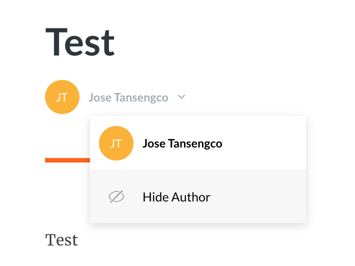Click the hidden-eye symbol in the gray row
The image size is (355, 266).
pos(116,197)
